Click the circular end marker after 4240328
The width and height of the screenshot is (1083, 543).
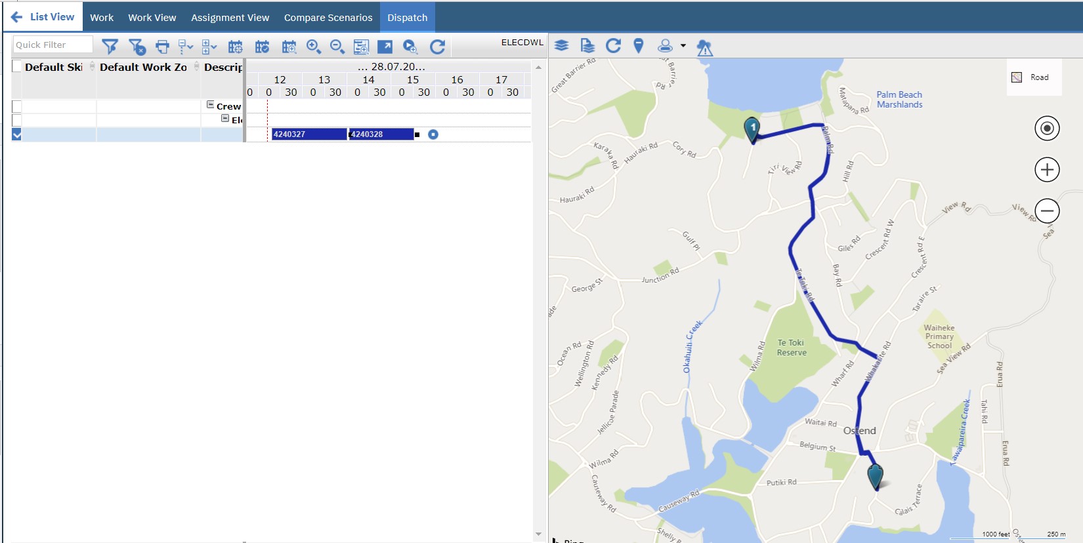[433, 134]
